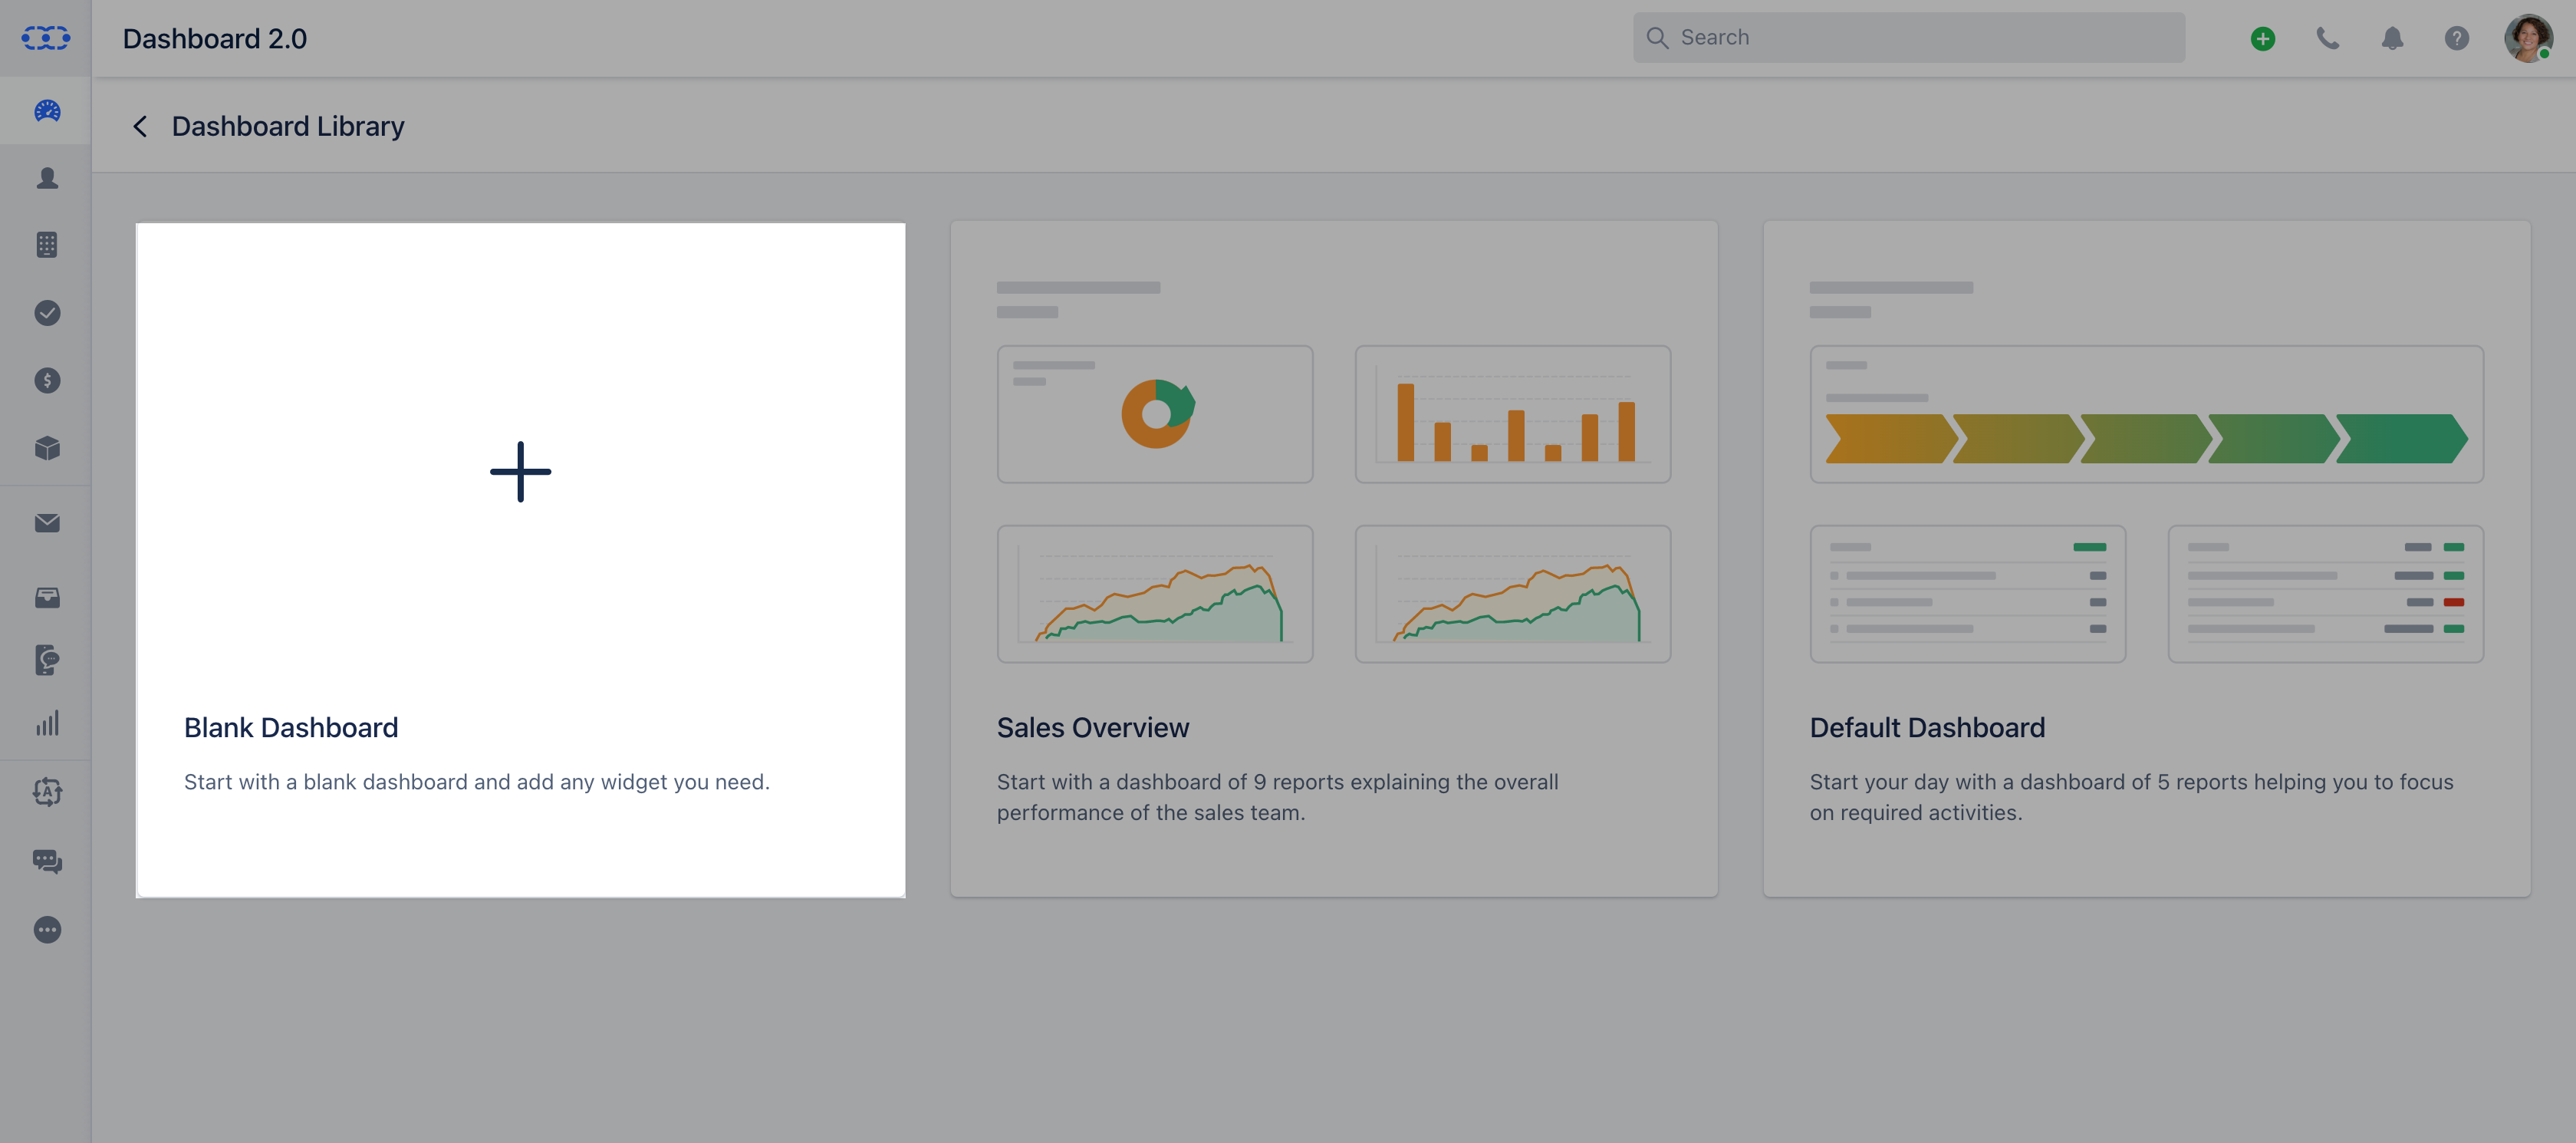Click the magnifier icon in the search box
Image resolution: width=2576 pixels, height=1143 pixels.
click(1657, 38)
